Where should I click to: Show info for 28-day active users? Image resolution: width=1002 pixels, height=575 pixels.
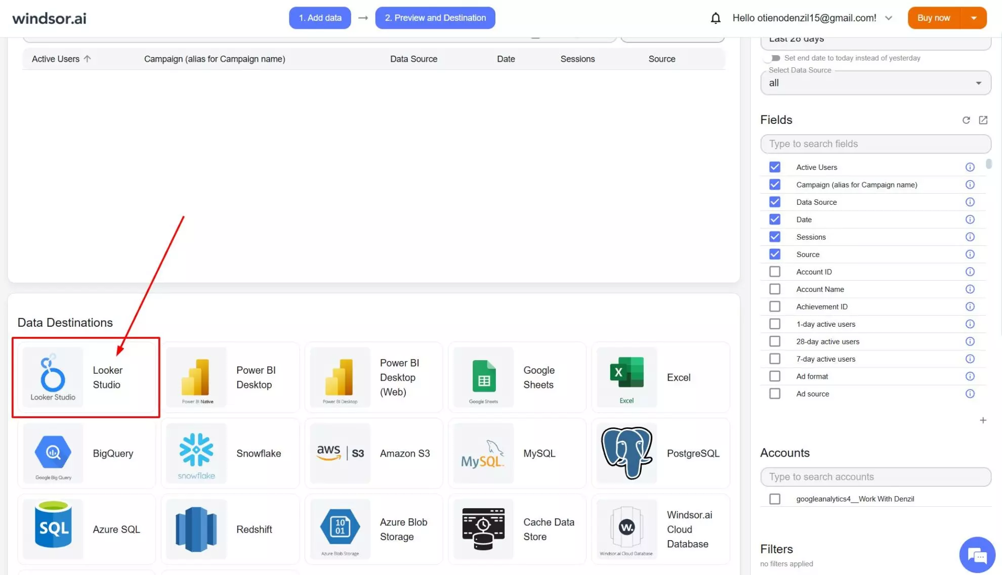click(970, 341)
